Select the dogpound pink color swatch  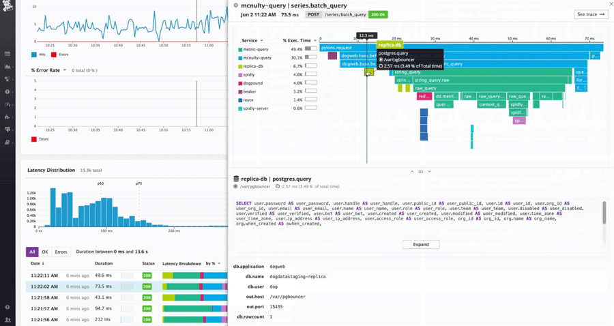click(x=240, y=83)
